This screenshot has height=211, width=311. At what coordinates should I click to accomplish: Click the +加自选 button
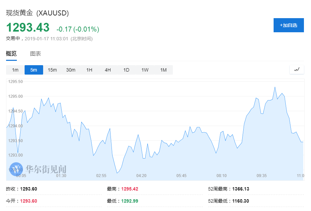pos(288,25)
